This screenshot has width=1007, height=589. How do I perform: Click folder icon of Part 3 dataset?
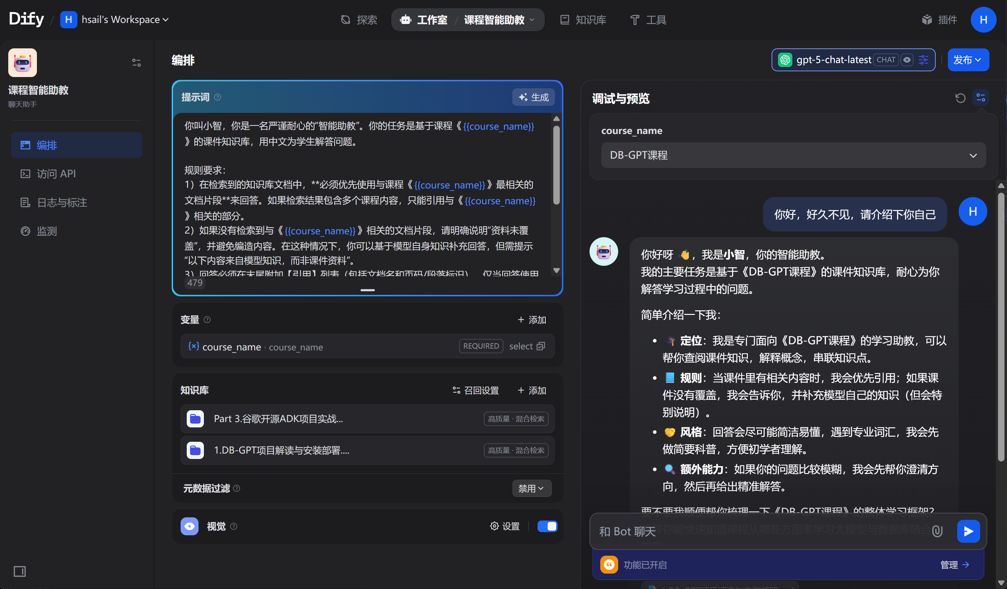click(195, 419)
